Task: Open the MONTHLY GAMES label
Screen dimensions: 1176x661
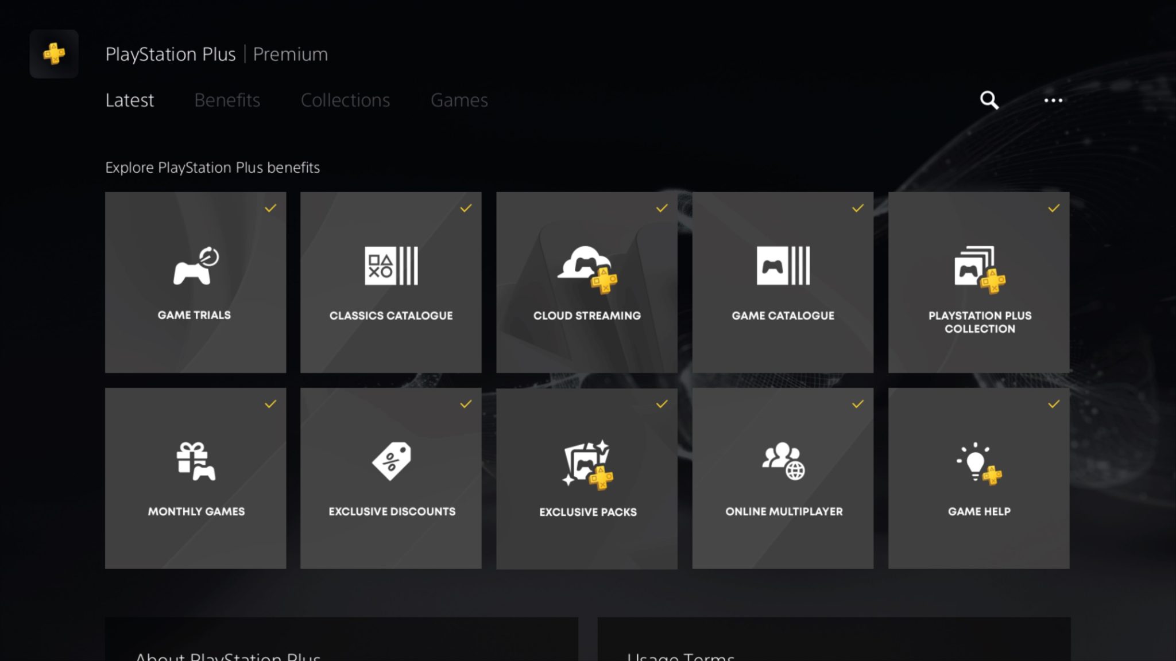Action: 196,511
